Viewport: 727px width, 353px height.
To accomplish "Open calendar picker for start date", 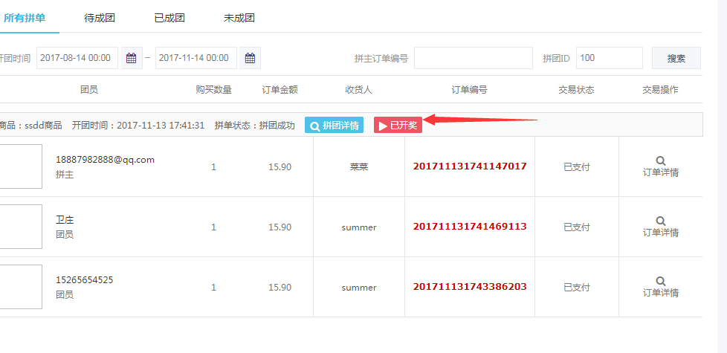I will click(131, 58).
